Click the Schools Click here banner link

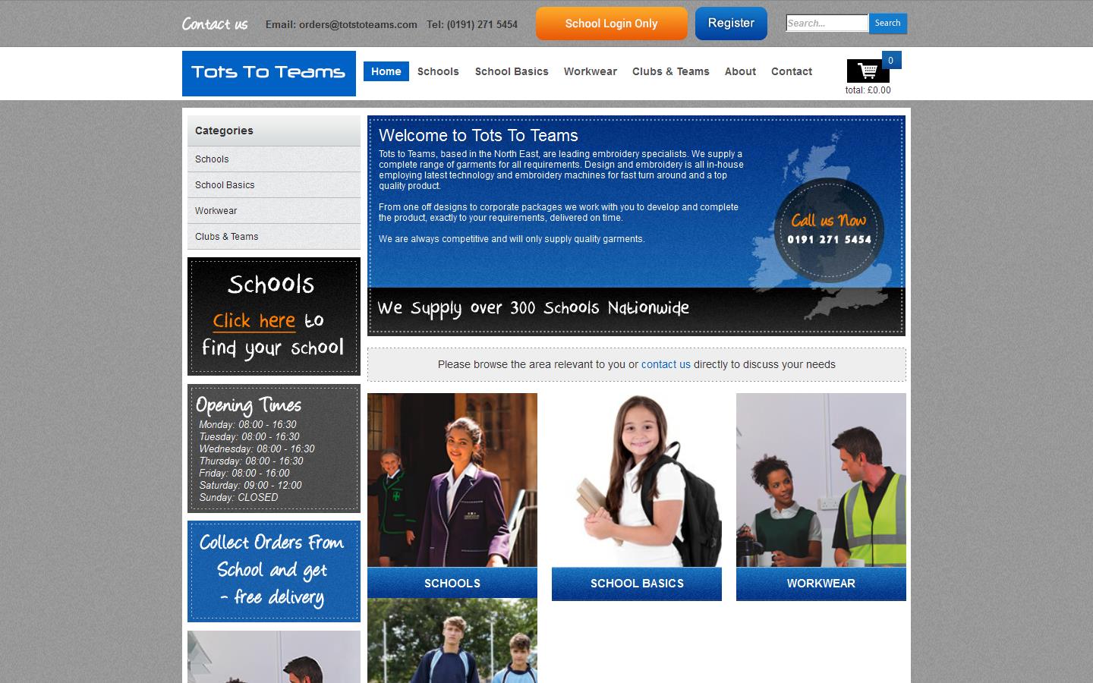coord(253,321)
